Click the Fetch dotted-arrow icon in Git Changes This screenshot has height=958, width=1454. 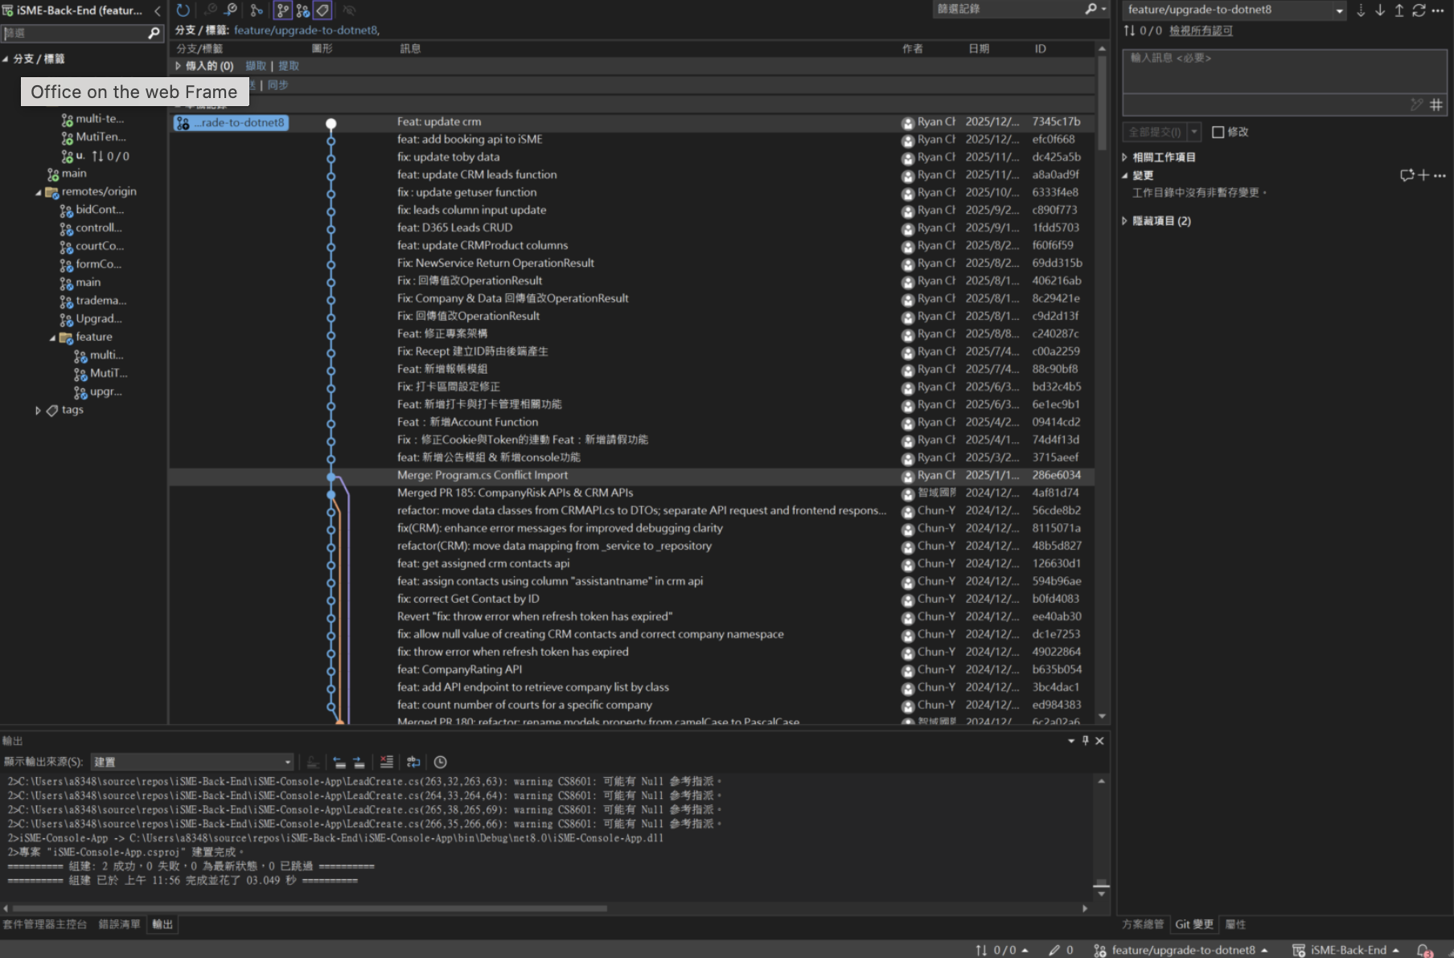(1361, 10)
